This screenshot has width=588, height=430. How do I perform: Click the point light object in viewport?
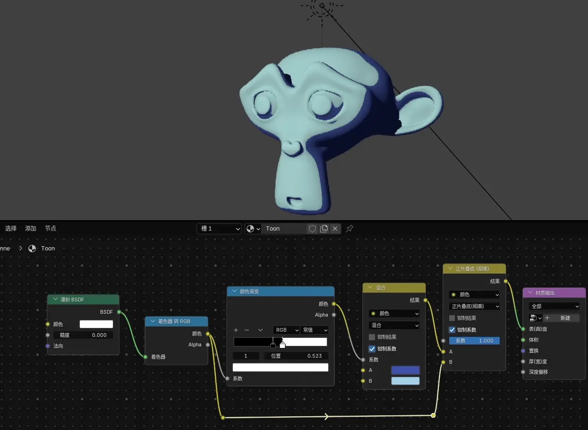coord(322,7)
